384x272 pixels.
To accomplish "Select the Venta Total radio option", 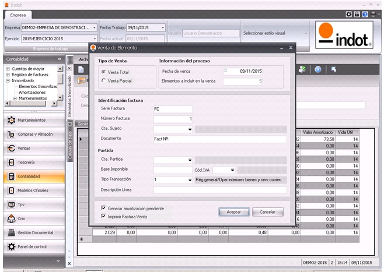I will point(103,72).
